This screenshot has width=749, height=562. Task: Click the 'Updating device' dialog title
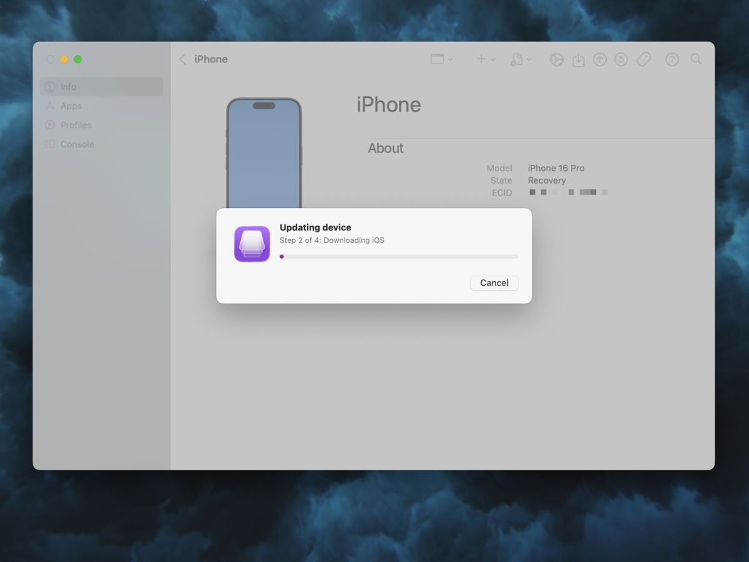tap(315, 227)
